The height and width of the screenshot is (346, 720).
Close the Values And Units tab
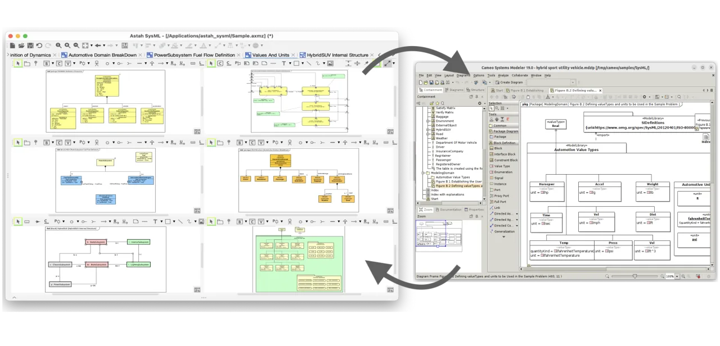294,55
